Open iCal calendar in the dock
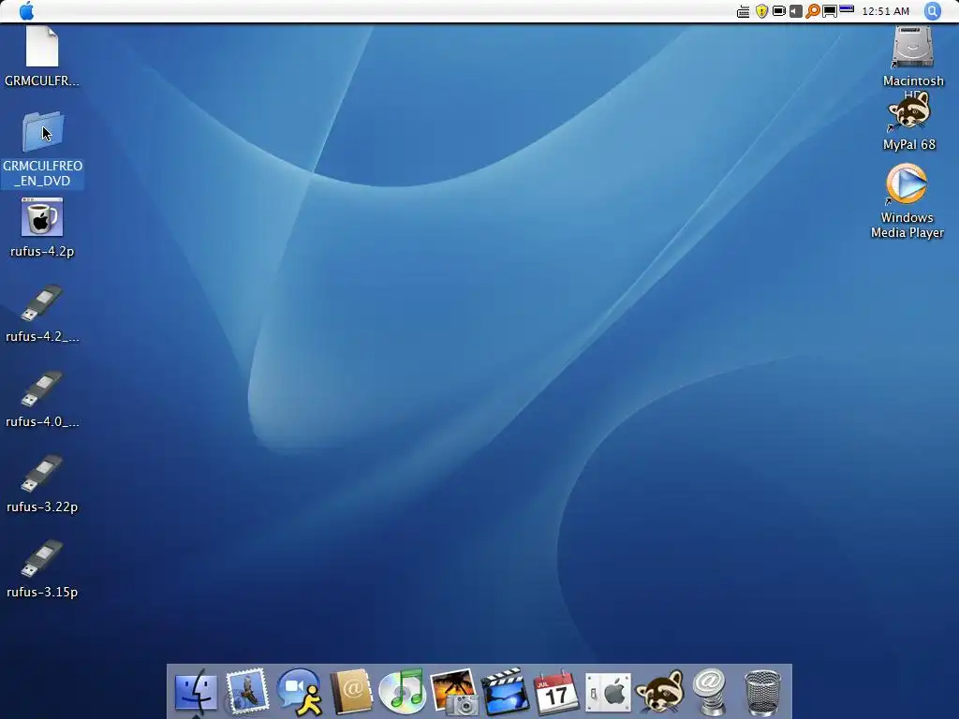The width and height of the screenshot is (959, 719). click(556, 692)
